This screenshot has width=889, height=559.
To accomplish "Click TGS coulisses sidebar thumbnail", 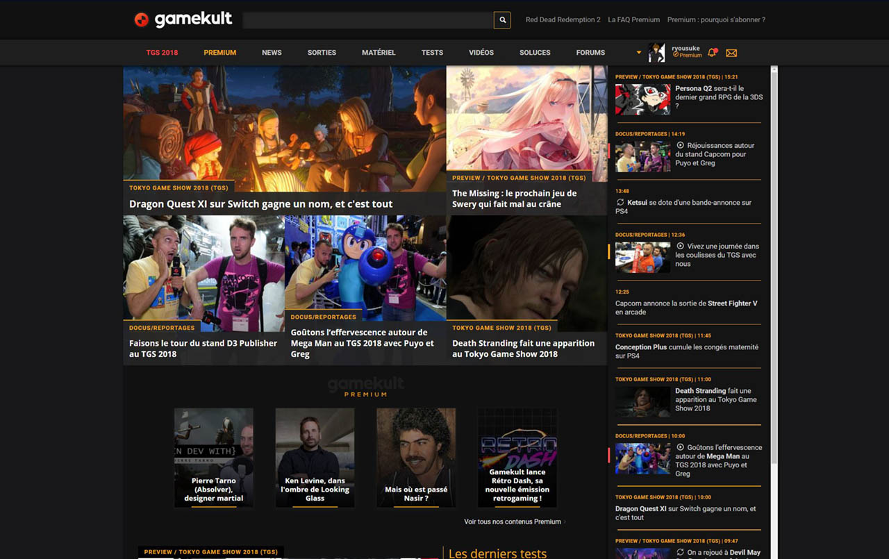I will click(642, 258).
